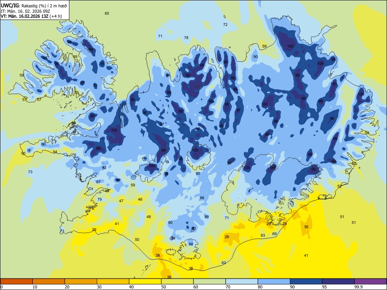The width and height of the screenshot is (387, 290).
Task: Click the humidity value '95' in Westfjords
Action: 103,64
